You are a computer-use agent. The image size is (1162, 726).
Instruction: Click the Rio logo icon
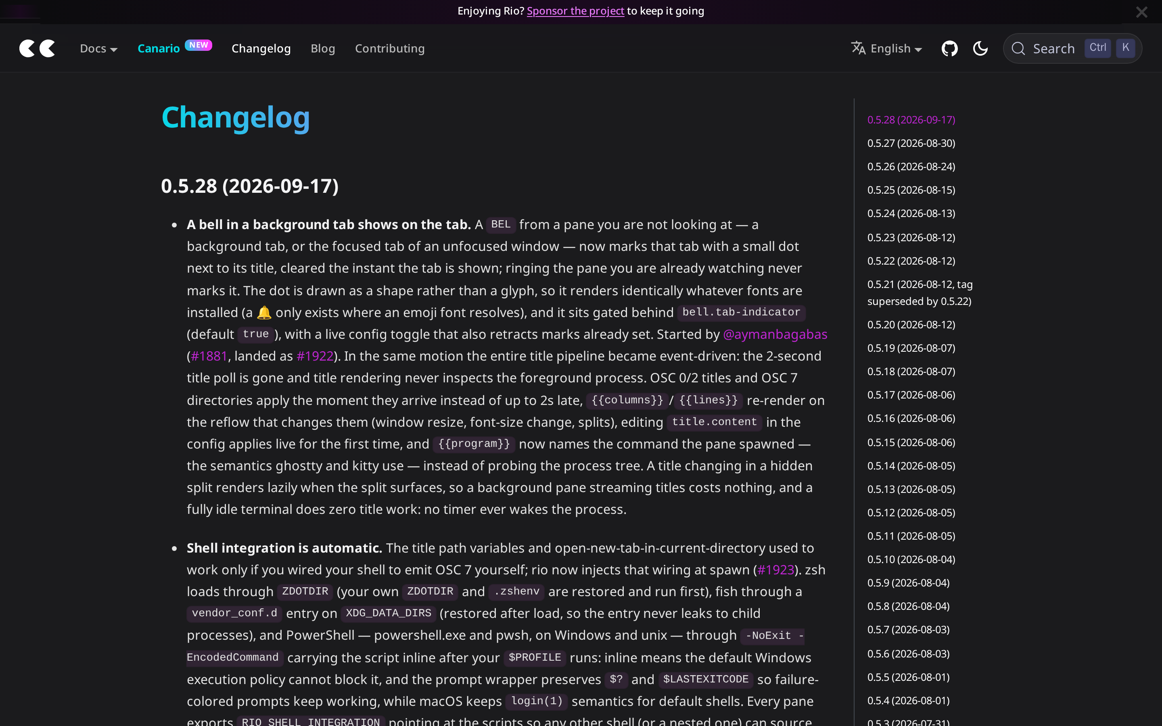37,48
